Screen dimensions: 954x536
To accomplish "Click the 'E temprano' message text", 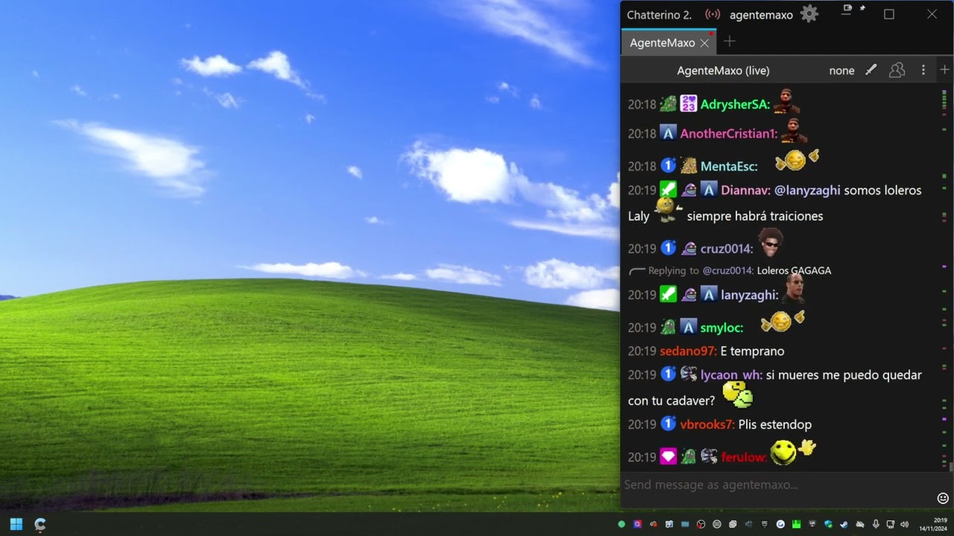I will pos(752,351).
